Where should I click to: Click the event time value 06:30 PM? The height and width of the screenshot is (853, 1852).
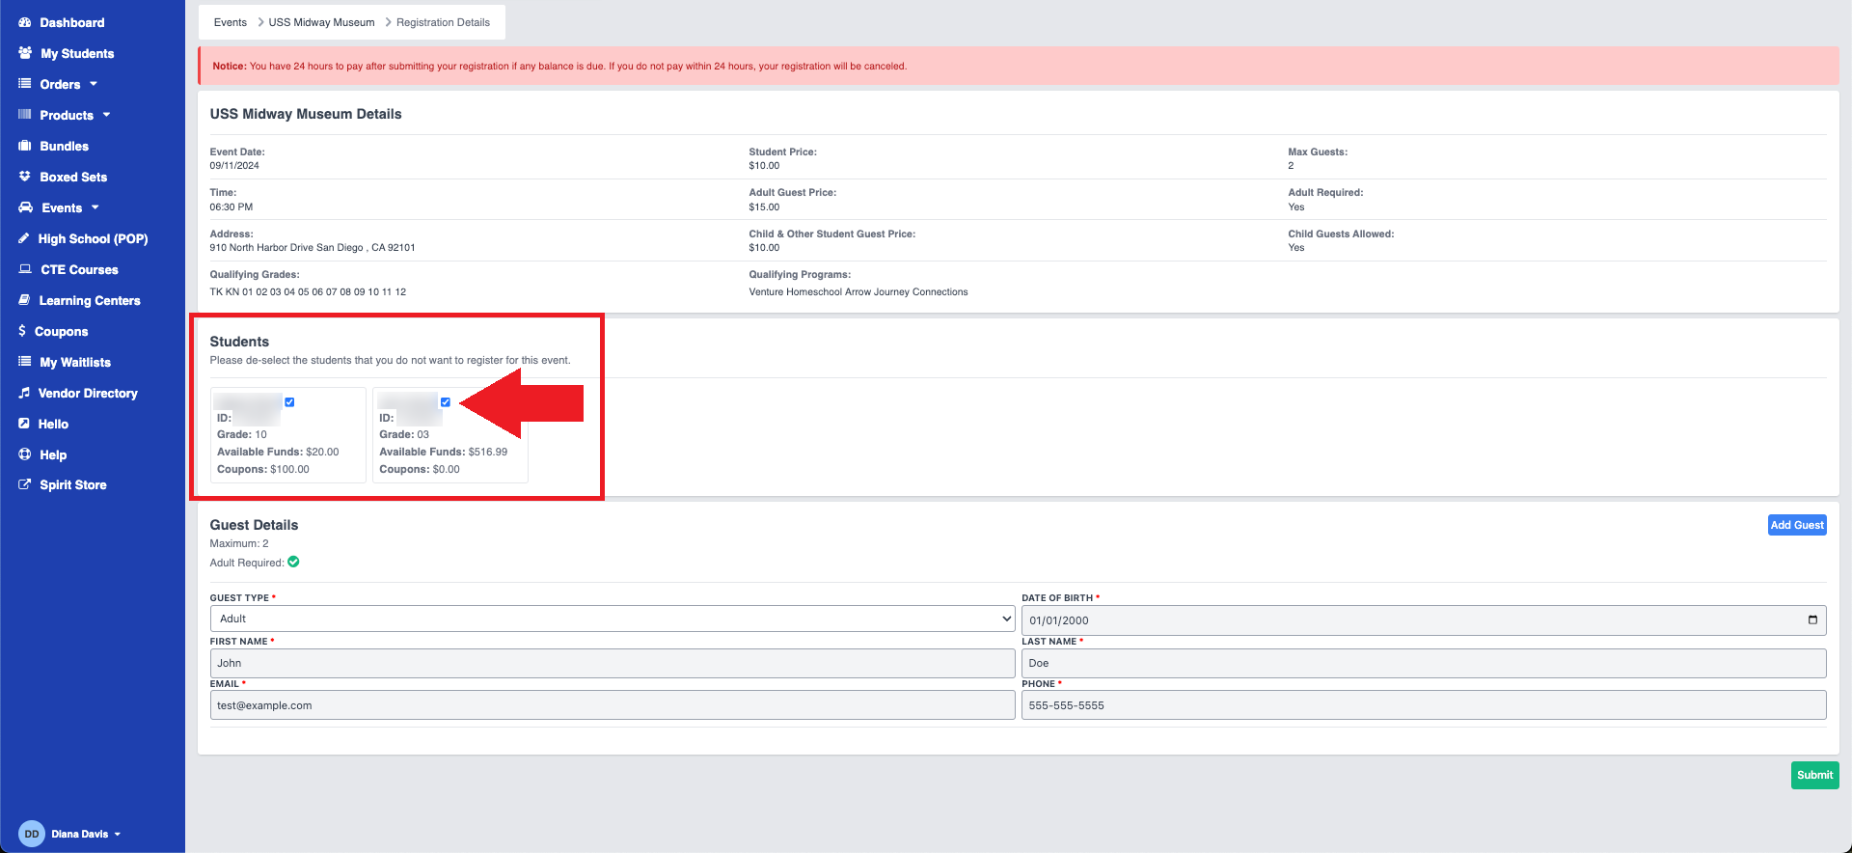coord(231,207)
